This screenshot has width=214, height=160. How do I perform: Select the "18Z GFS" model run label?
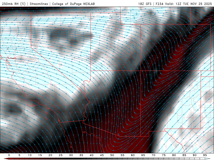[145, 4]
